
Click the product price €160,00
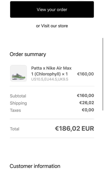[x=85, y=74]
